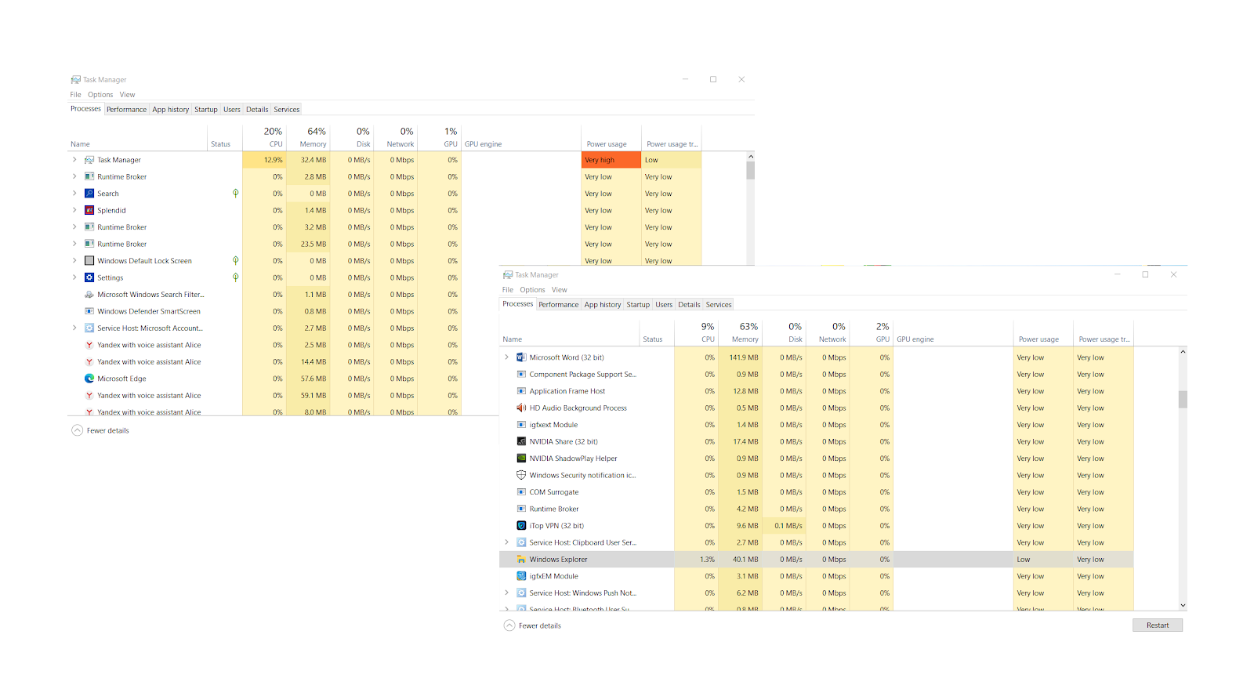Select the iTop VPN icon
Image resolution: width=1254 pixels, height=696 pixels.
(x=521, y=526)
